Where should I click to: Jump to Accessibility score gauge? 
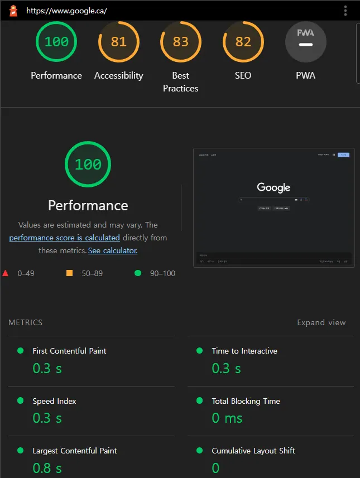[118, 42]
